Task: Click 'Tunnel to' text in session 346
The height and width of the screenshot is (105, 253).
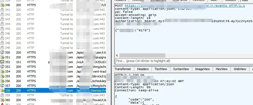Action: [66, 34]
